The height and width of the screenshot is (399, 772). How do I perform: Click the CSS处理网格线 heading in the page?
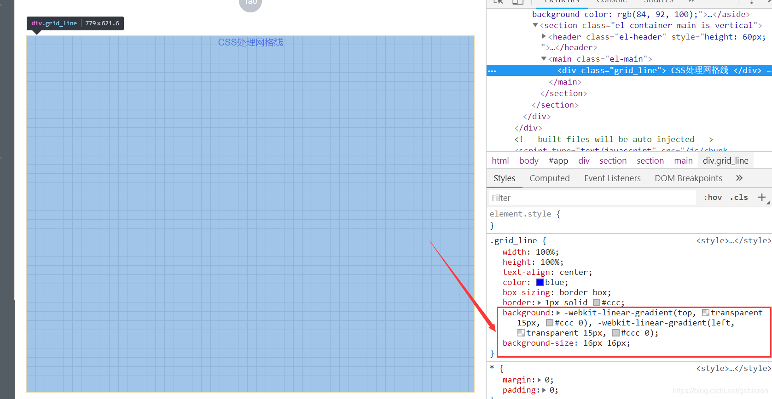[x=250, y=42]
